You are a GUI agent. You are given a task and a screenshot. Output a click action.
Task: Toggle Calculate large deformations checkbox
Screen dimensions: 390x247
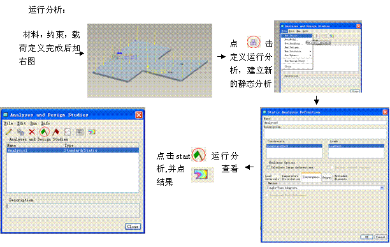pyautogui.click(x=268, y=167)
